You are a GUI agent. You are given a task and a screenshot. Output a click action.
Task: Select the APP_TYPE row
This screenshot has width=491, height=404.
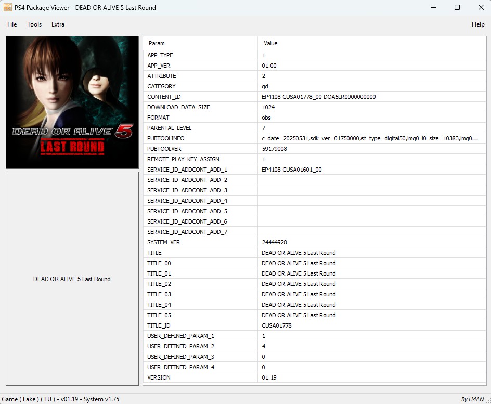coord(315,55)
